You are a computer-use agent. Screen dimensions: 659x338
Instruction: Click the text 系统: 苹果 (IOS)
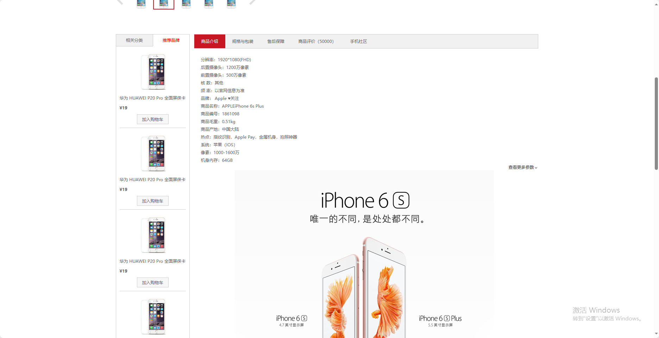click(218, 145)
